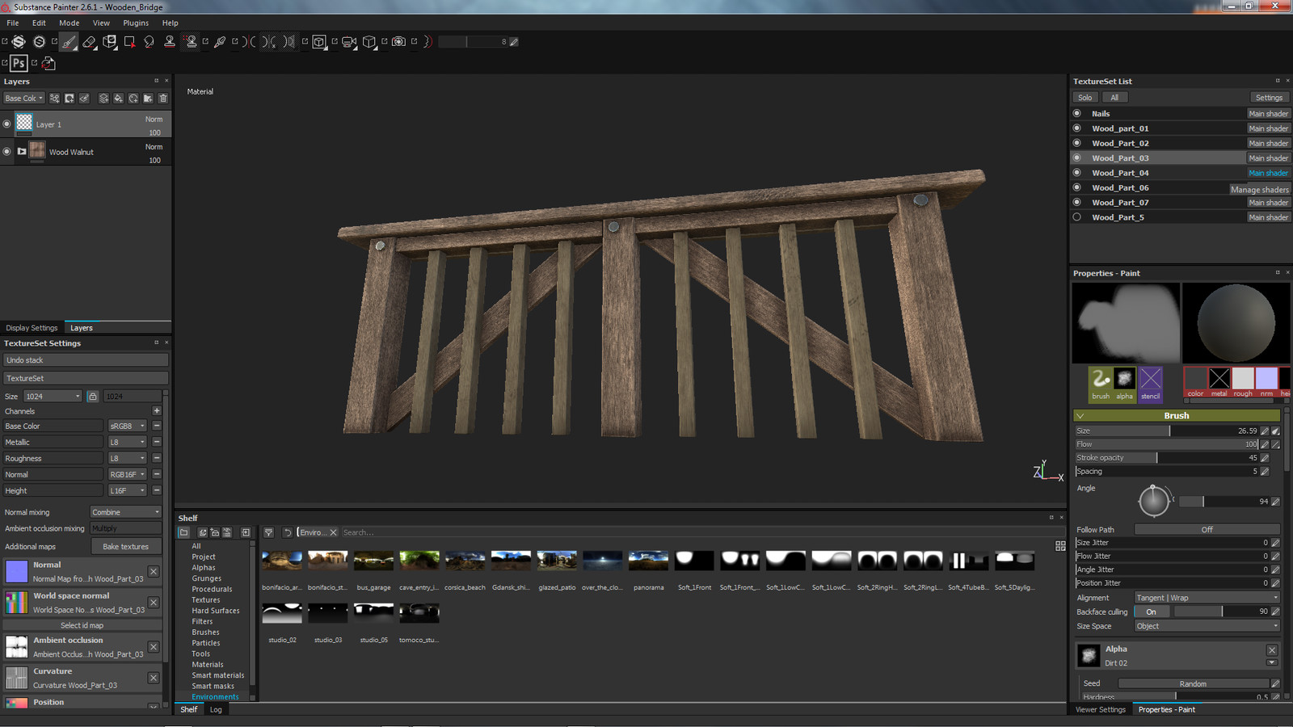Collapse the Brush section header

(x=1176, y=415)
